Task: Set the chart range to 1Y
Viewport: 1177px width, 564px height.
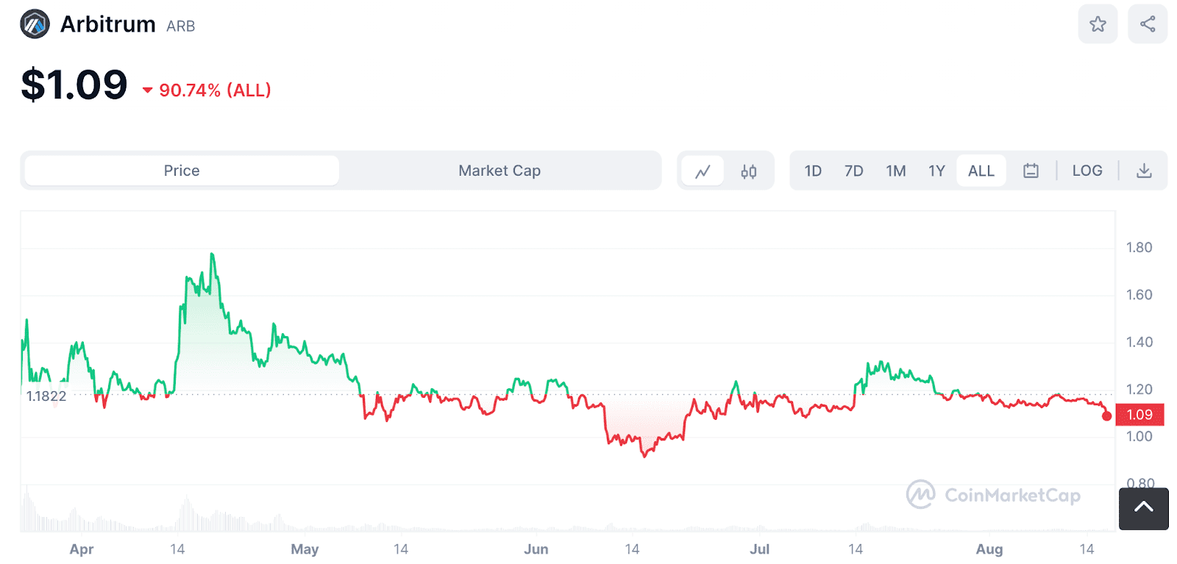Action: [936, 171]
